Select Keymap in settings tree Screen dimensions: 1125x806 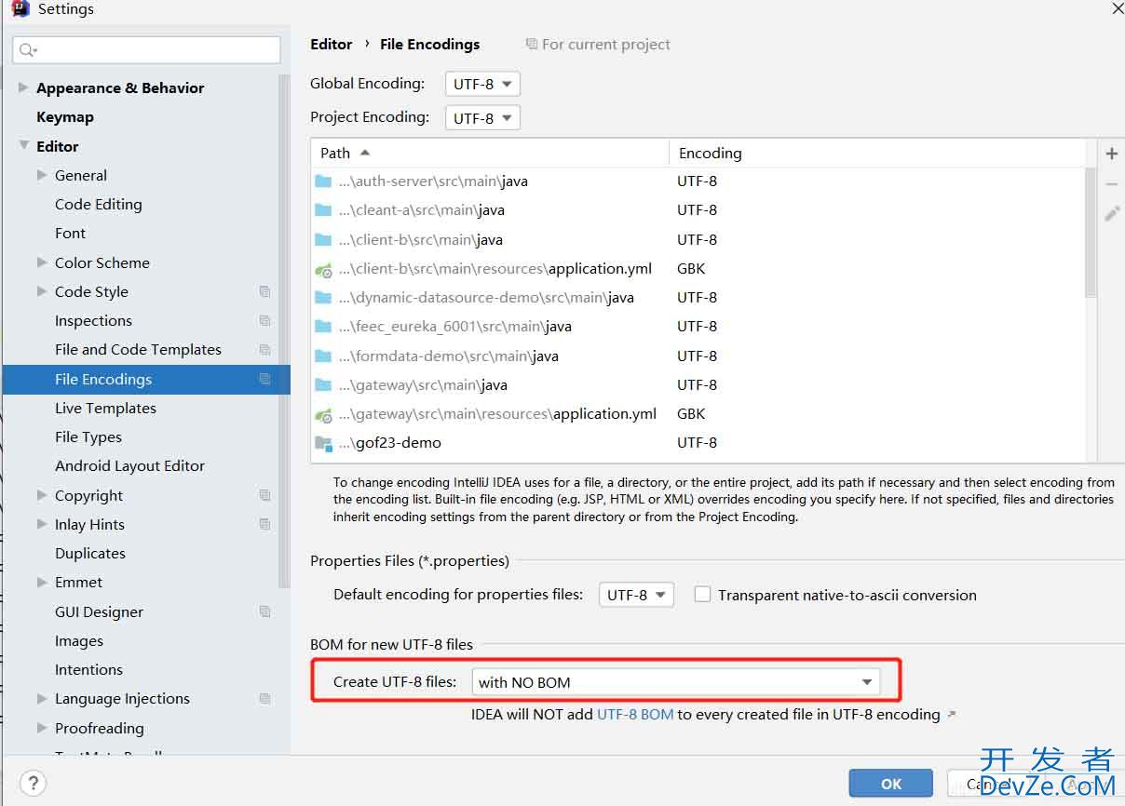coord(65,117)
